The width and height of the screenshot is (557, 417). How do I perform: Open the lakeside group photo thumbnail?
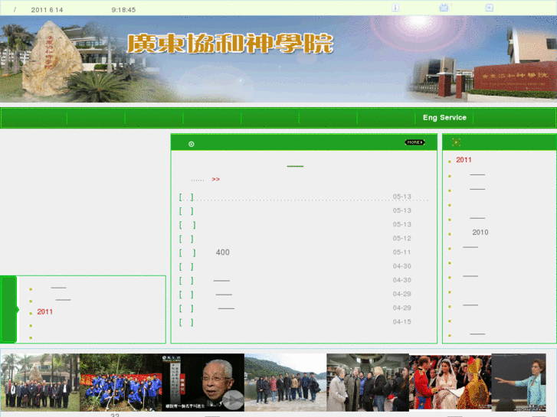coord(286,382)
